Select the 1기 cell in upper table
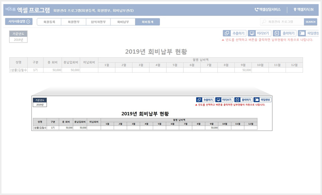Viewport: 322px width, 195px height. point(35,70)
